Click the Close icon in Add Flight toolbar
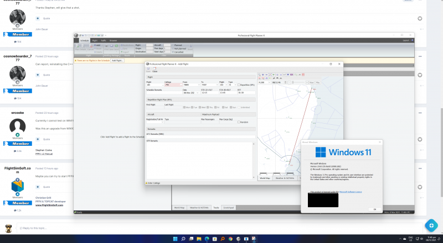443x243 pixels. (x=154, y=68)
